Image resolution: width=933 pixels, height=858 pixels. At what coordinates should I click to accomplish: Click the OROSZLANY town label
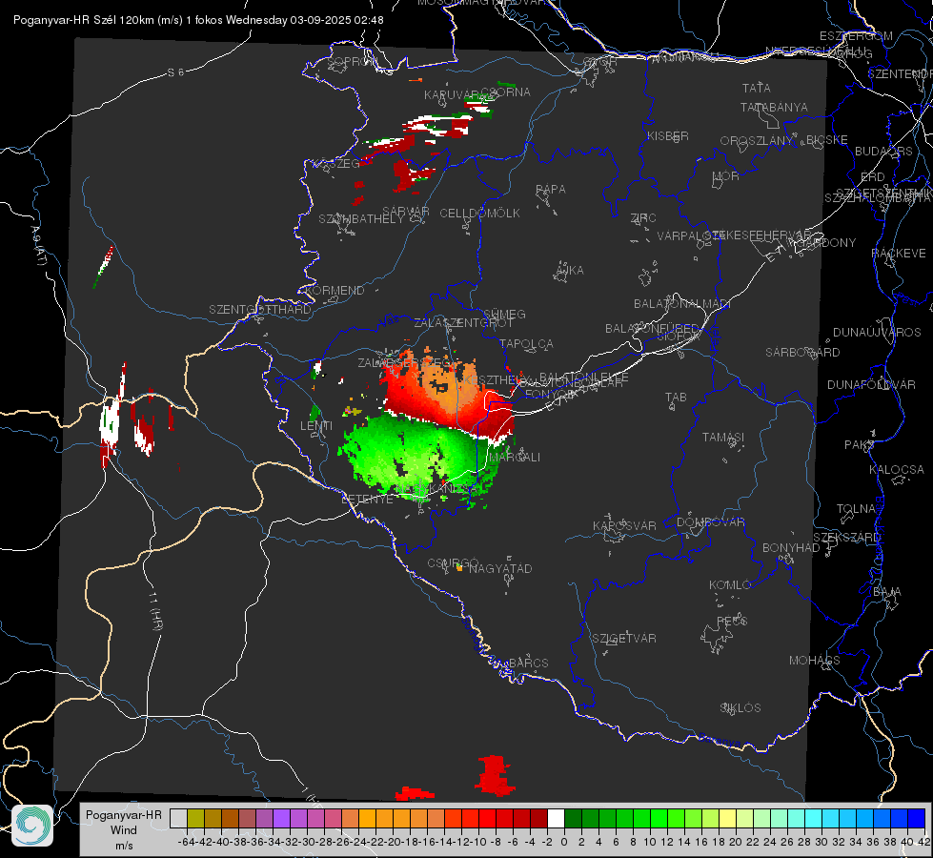(x=757, y=141)
